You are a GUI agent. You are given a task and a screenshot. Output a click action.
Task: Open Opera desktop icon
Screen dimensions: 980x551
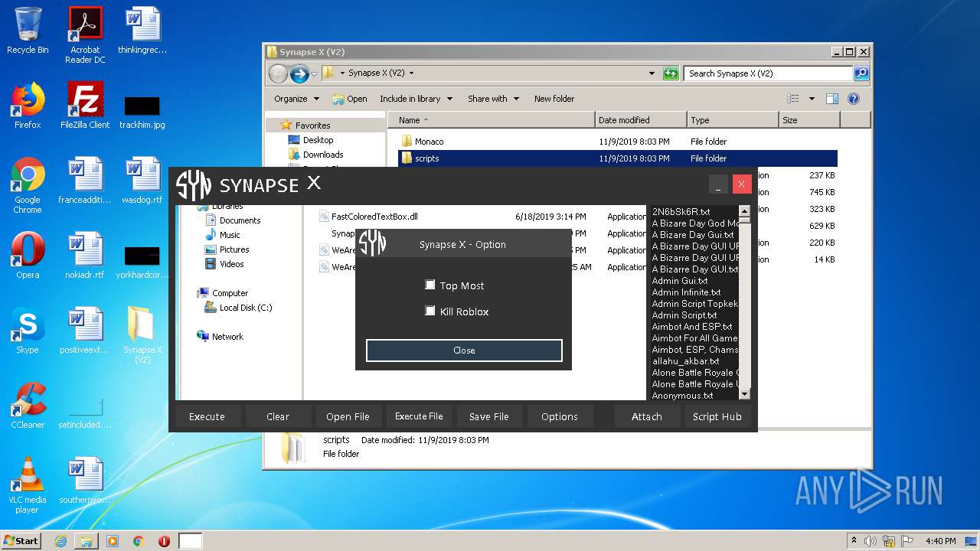coord(28,256)
